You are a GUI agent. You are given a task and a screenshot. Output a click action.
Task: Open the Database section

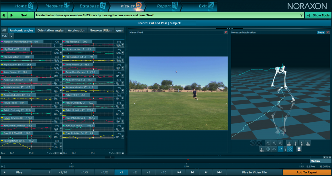tap(92, 6)
